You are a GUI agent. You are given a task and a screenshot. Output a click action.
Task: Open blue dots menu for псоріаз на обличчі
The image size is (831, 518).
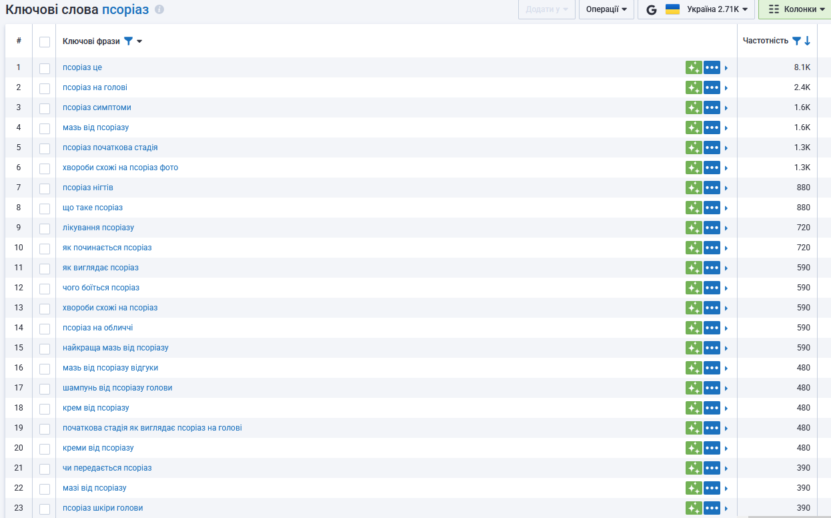(712, 328)
